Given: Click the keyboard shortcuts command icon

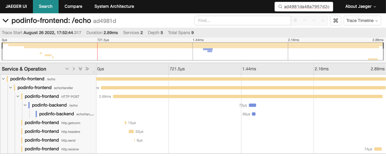Looking at the screenshot, I should (x=336, y=21).
